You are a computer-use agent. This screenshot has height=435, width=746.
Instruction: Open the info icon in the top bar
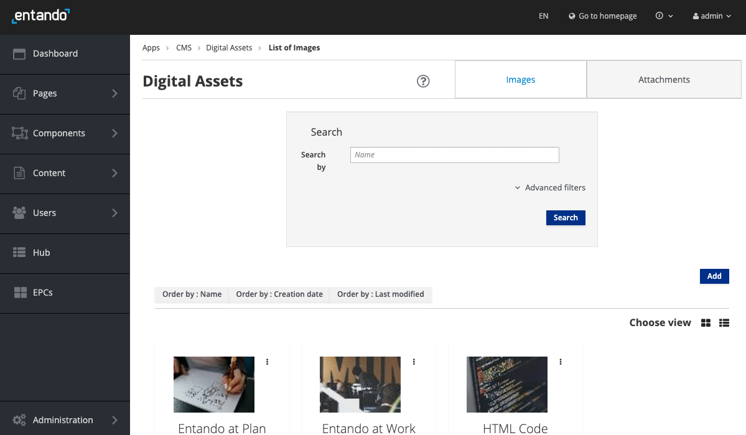coord(659,16)
